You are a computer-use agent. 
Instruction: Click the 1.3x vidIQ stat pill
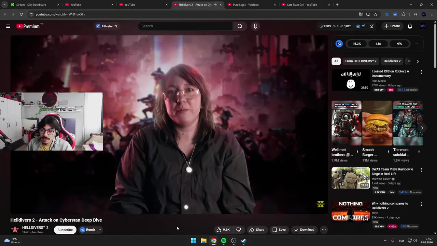click(378, 44)
